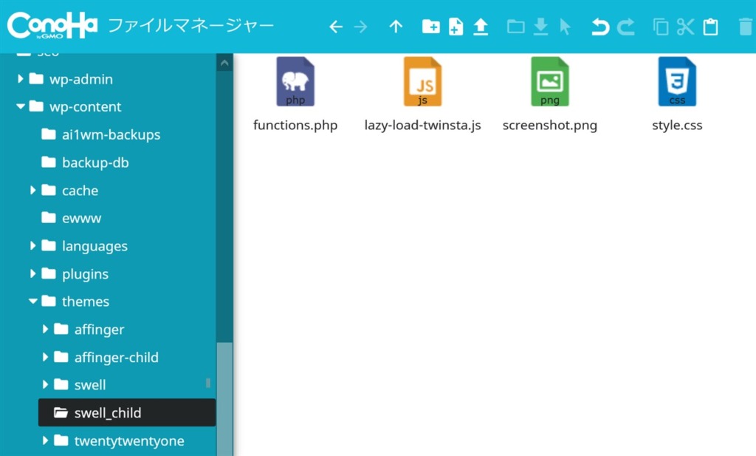Screen dimensions: 756x456
Task: Go up to parent directory
Action: tap(396, 27)
